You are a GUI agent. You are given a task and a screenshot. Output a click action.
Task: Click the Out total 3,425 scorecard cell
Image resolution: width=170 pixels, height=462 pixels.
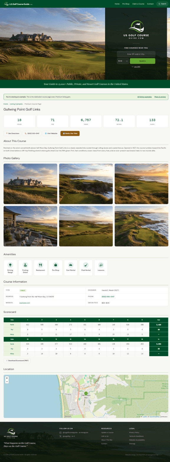click(159, 325)
